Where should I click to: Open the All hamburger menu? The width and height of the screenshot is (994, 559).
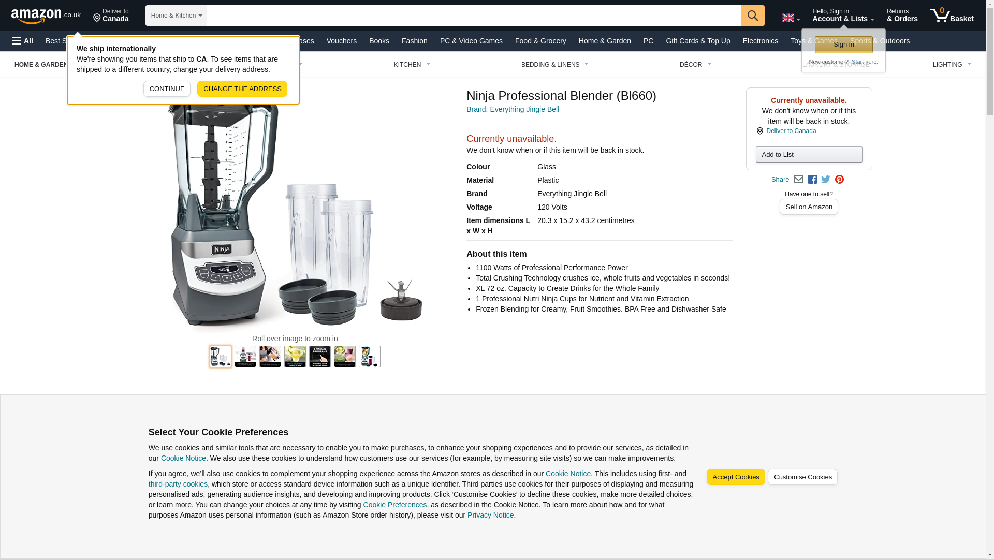[23, 41]
